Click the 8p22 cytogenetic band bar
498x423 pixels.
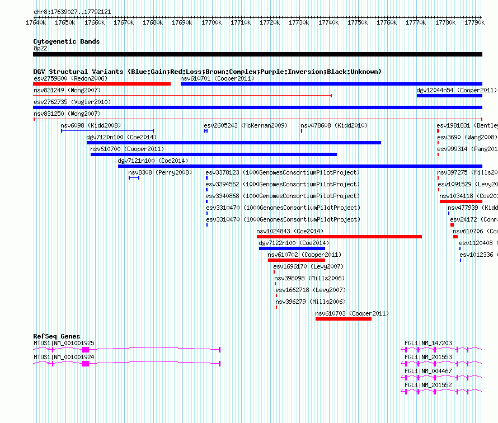click(x=257, y=54)
